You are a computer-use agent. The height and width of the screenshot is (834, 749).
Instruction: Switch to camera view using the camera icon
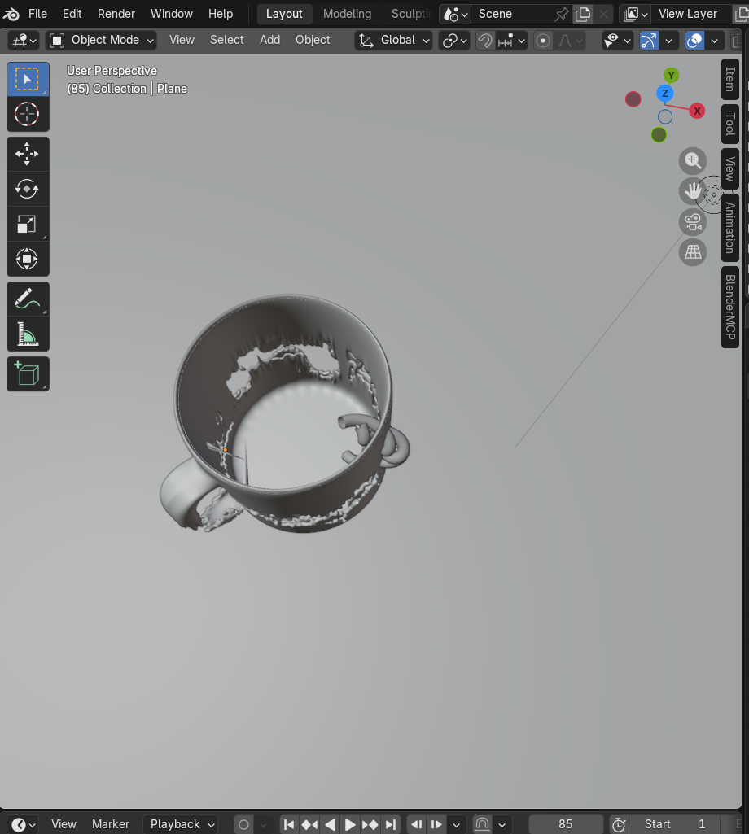693,221
